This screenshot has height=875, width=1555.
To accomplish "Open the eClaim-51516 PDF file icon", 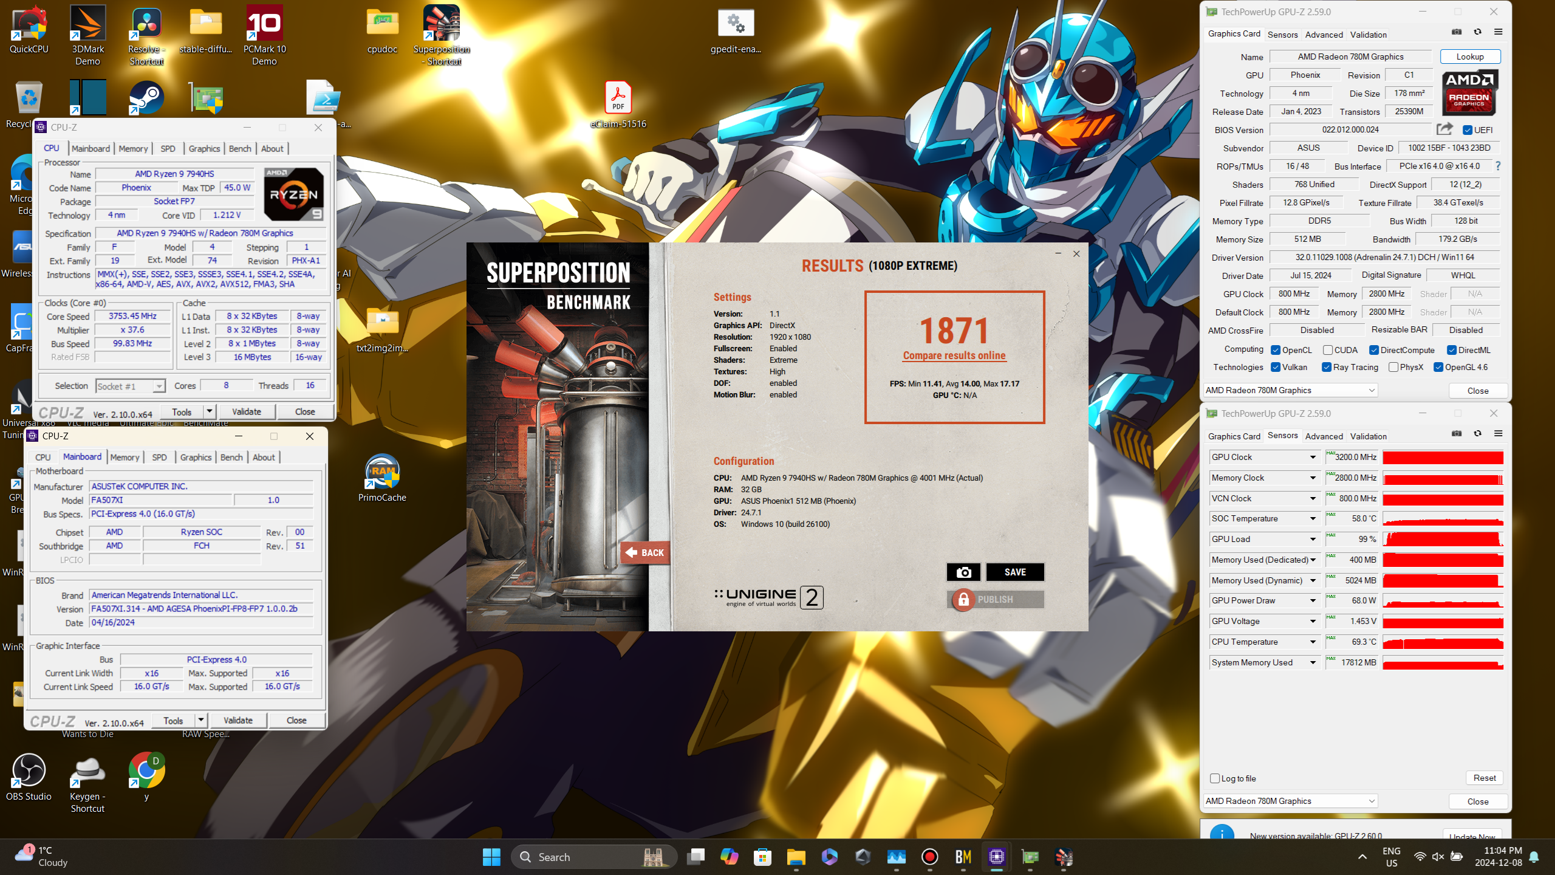I will 618,104.
